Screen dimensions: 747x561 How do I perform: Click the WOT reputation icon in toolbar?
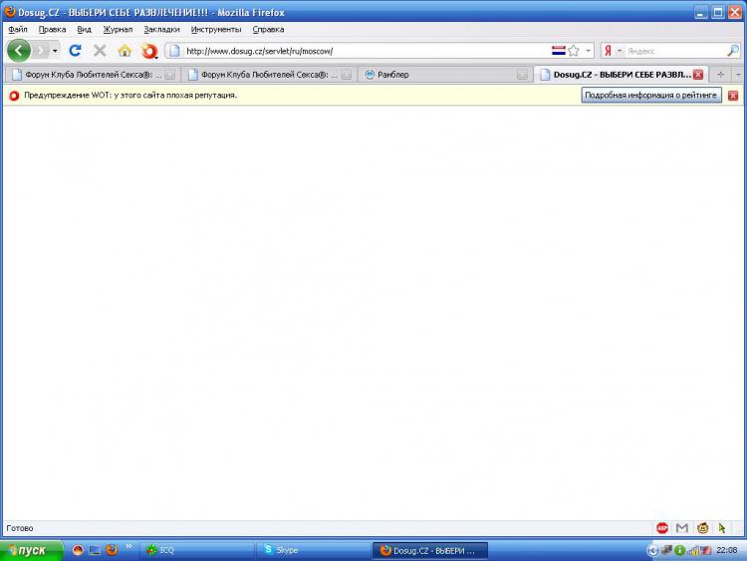pyautogui.click(x=149, y=51)
